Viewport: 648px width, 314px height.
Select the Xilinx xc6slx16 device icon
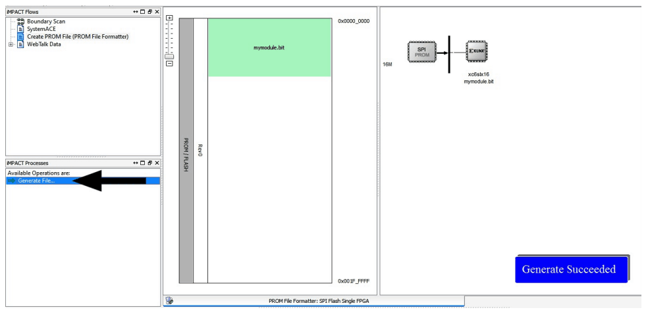pyautogui.click(x=477, y=52)
